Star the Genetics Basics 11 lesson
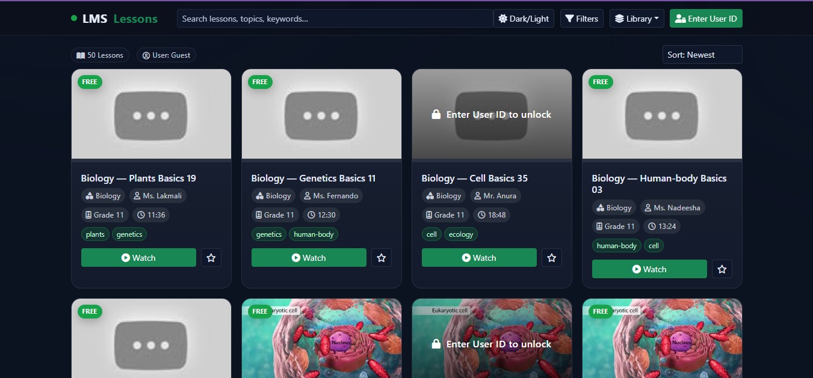Screen dimensions: 813x378 pyautogui.click(x=381, y=258)
